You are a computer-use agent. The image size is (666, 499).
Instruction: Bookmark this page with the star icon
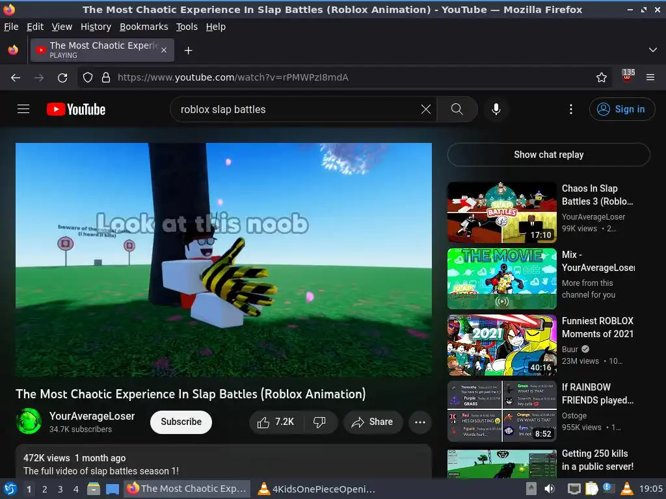coord(601,78)
